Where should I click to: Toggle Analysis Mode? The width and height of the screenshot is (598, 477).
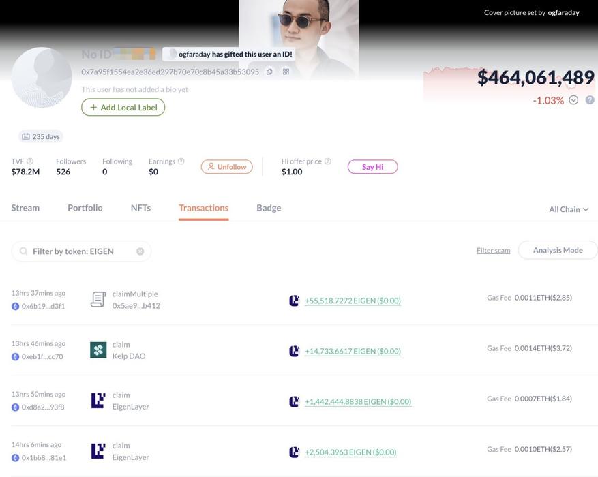[x=558, y=250]
